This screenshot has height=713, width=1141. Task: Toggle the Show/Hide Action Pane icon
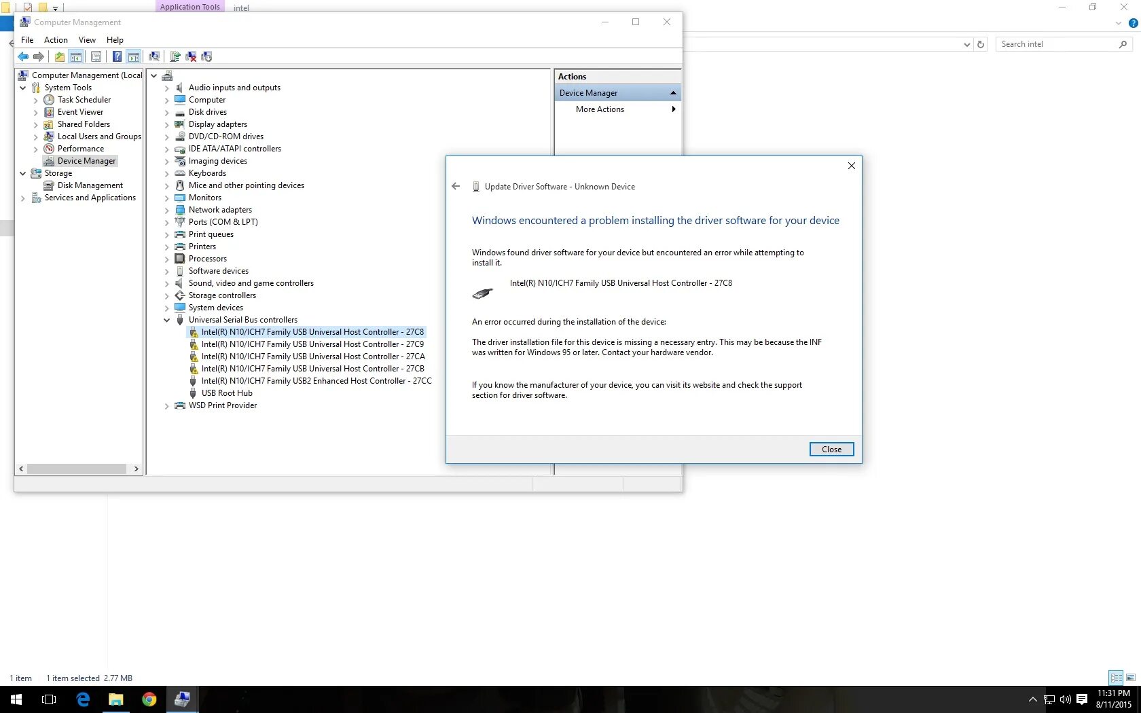tap(134, 57)
